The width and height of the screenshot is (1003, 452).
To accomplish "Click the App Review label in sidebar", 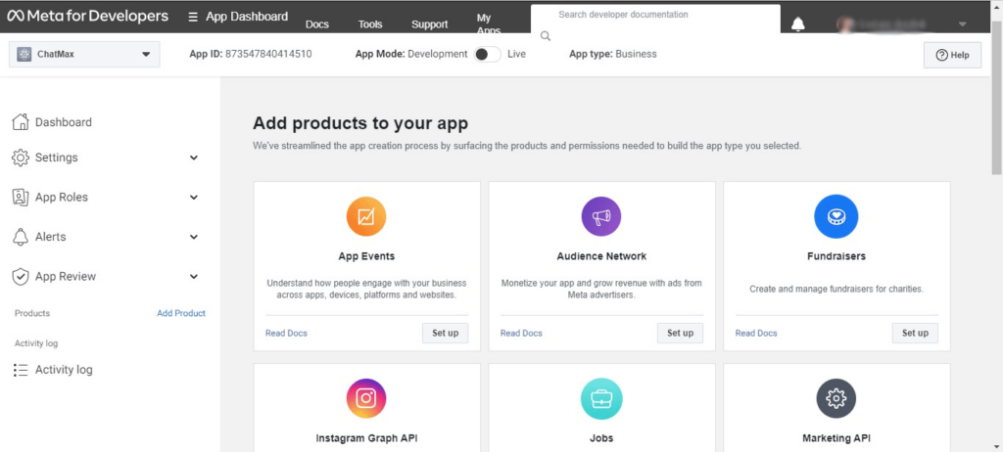I will 66,277.
